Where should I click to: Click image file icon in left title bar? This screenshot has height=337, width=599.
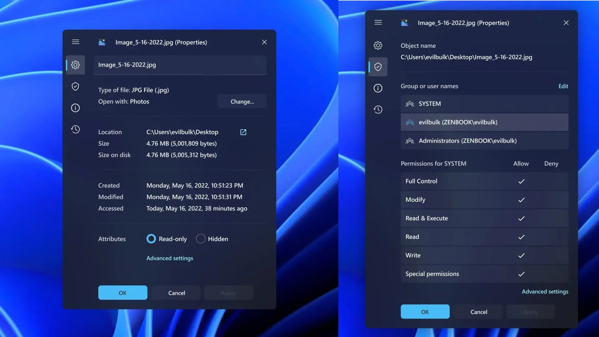click(x=102, y=42)
